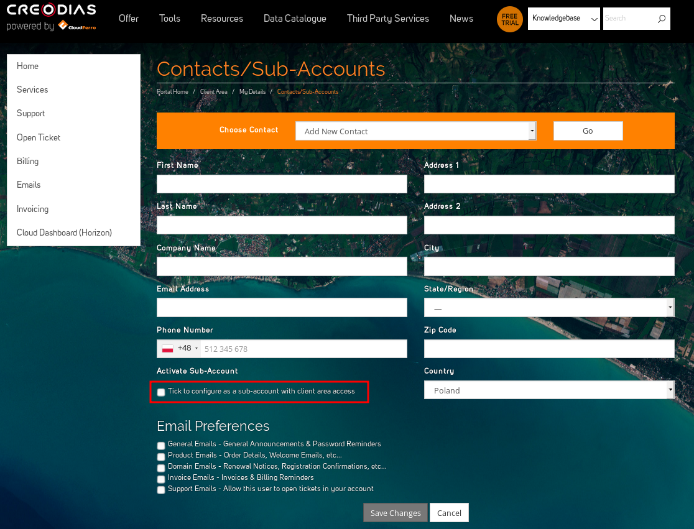Open Third Party Services menu
The image size is (694, 529).
click(x=387, y=19)
